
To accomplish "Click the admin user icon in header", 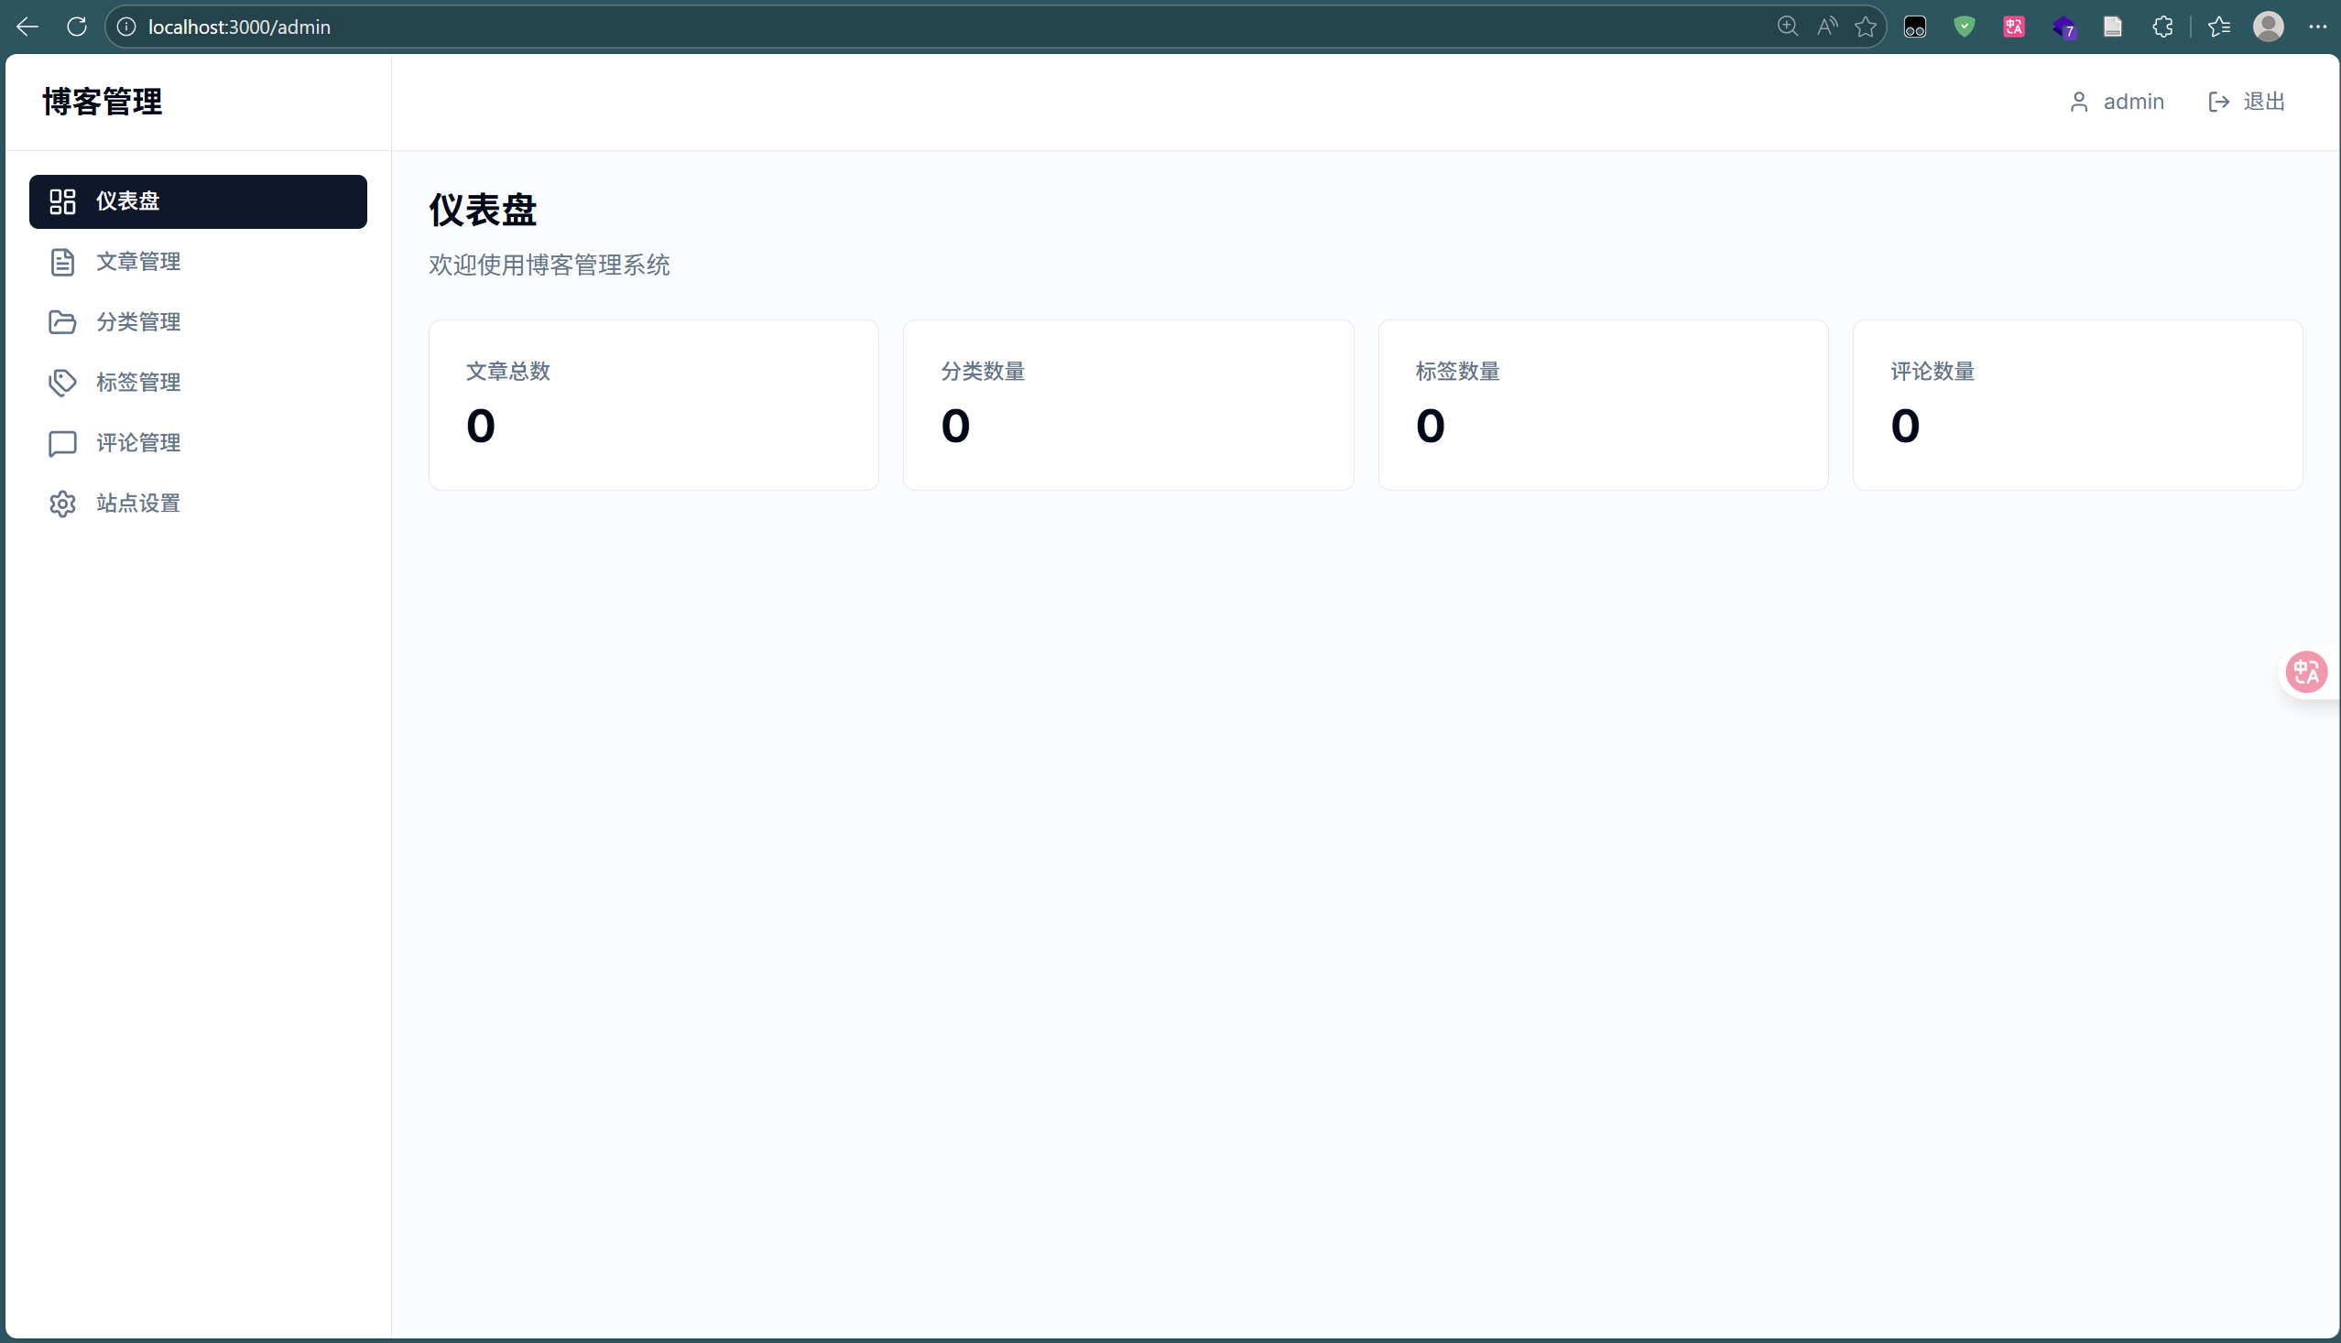I will click(2078, 102).
